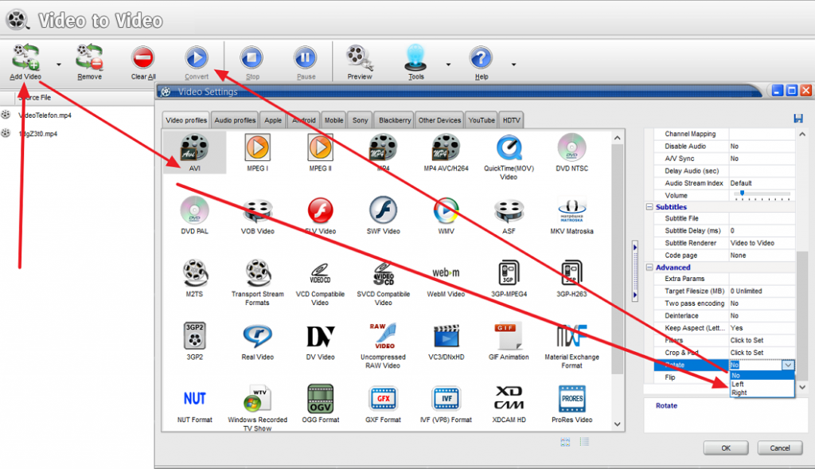Select the QuickTime(MOV) Video profile
This screenshot has width=815, height=469.
509,157
